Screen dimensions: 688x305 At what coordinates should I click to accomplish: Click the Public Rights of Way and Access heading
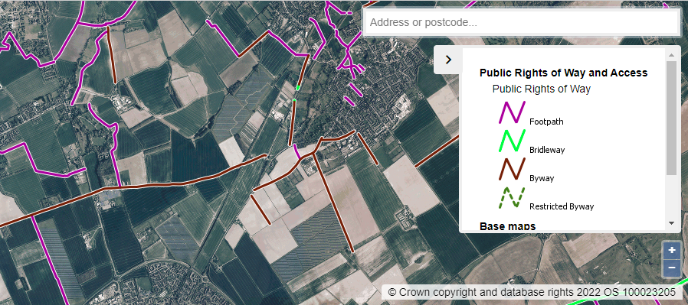click(x=563, y=73)
